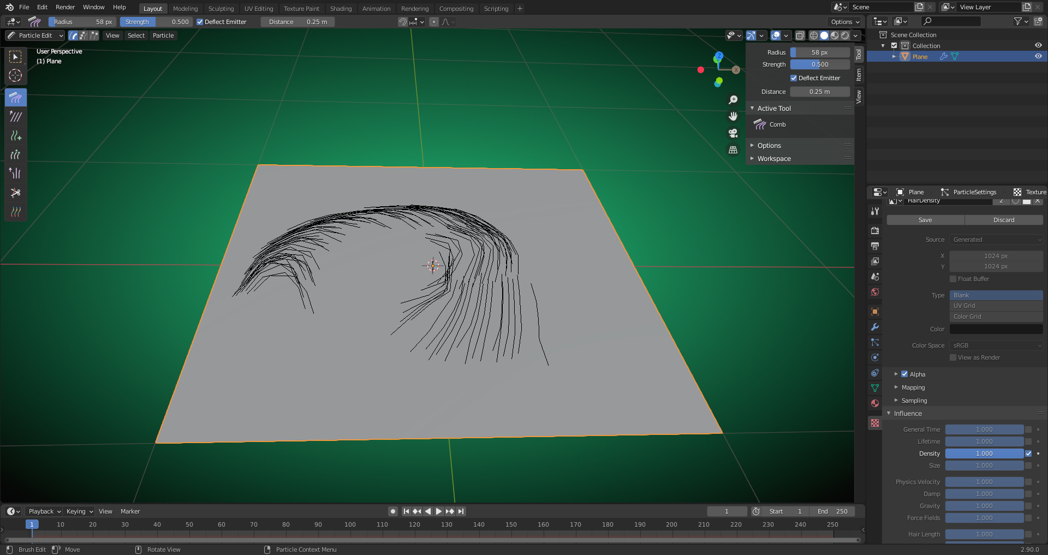Expand the Mapping section
Viewport: 1048px width, 555px height.
pyautogui.click(x=913, y=387)
